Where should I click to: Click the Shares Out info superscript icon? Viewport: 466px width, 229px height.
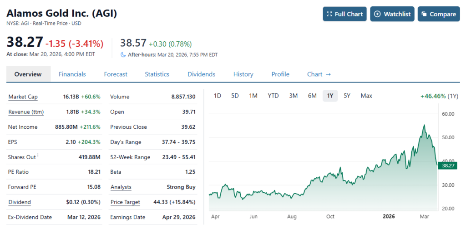pyautogui.click(x=37, y=155)
